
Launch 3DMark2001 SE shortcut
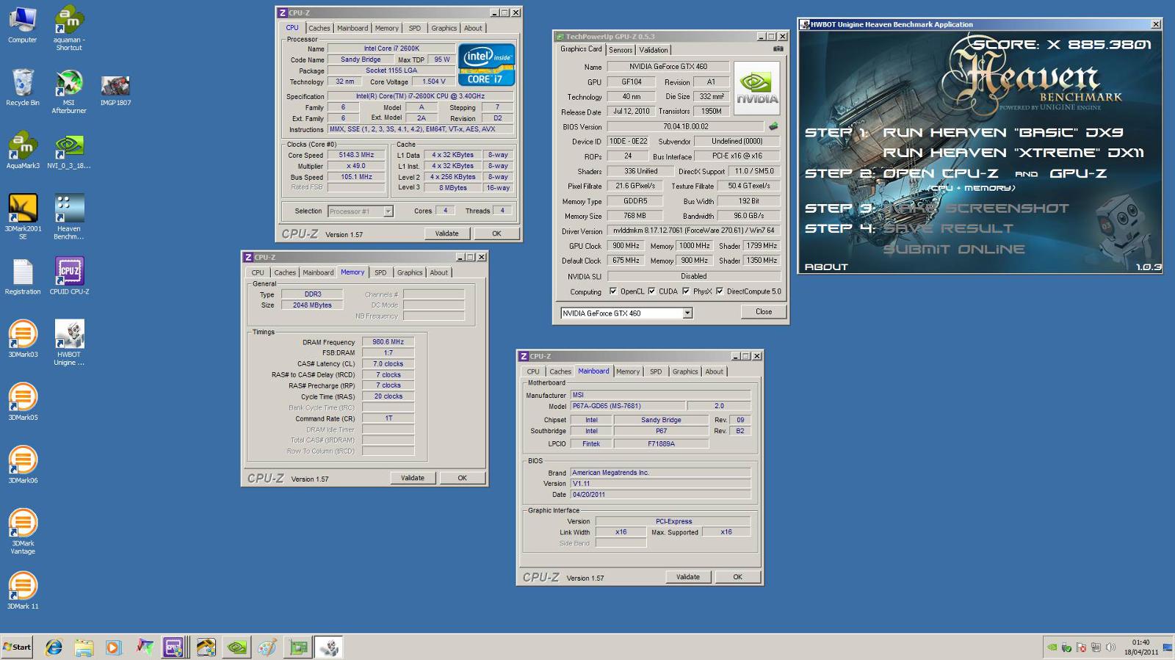point(23,217)
